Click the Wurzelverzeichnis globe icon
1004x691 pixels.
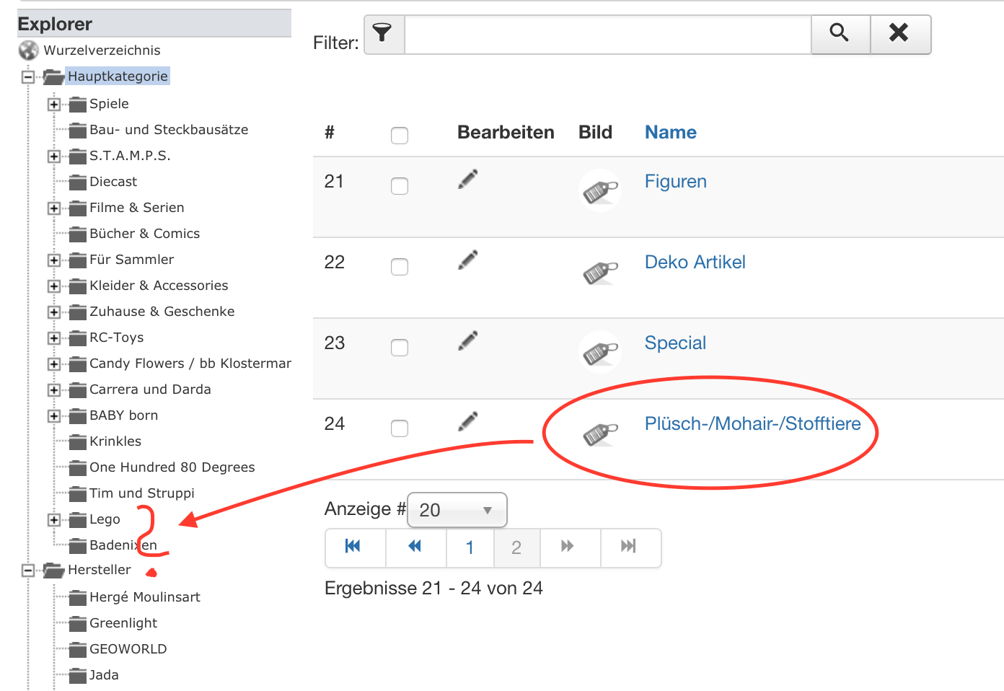(29, 50)
